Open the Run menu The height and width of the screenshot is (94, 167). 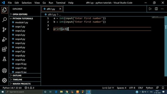tap(51, 3)
